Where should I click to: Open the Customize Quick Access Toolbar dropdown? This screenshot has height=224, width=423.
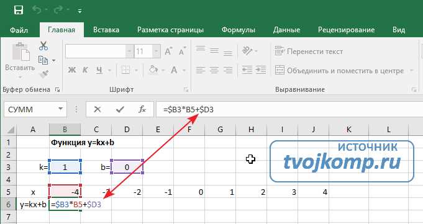click(80, 11)
